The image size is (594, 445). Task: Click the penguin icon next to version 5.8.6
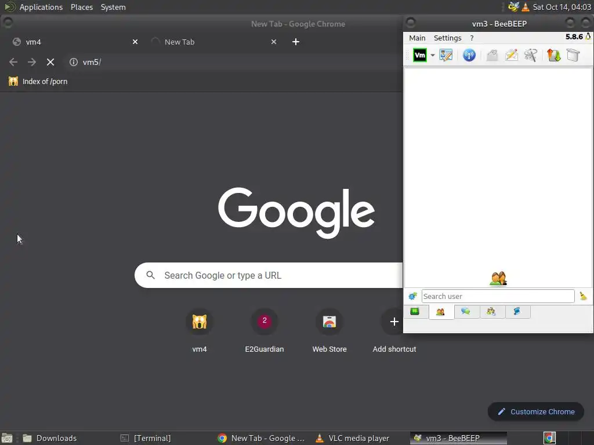tap(588, 37)
